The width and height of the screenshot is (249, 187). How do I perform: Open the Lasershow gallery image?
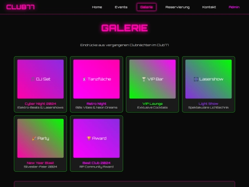pos(208,79)
